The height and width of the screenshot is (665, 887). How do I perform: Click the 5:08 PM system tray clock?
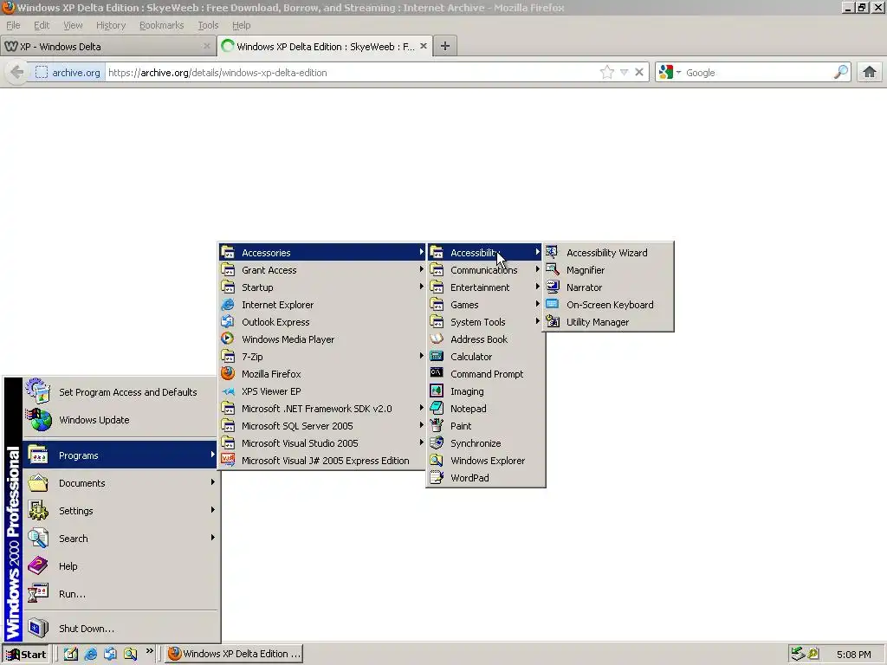point(853,655)
